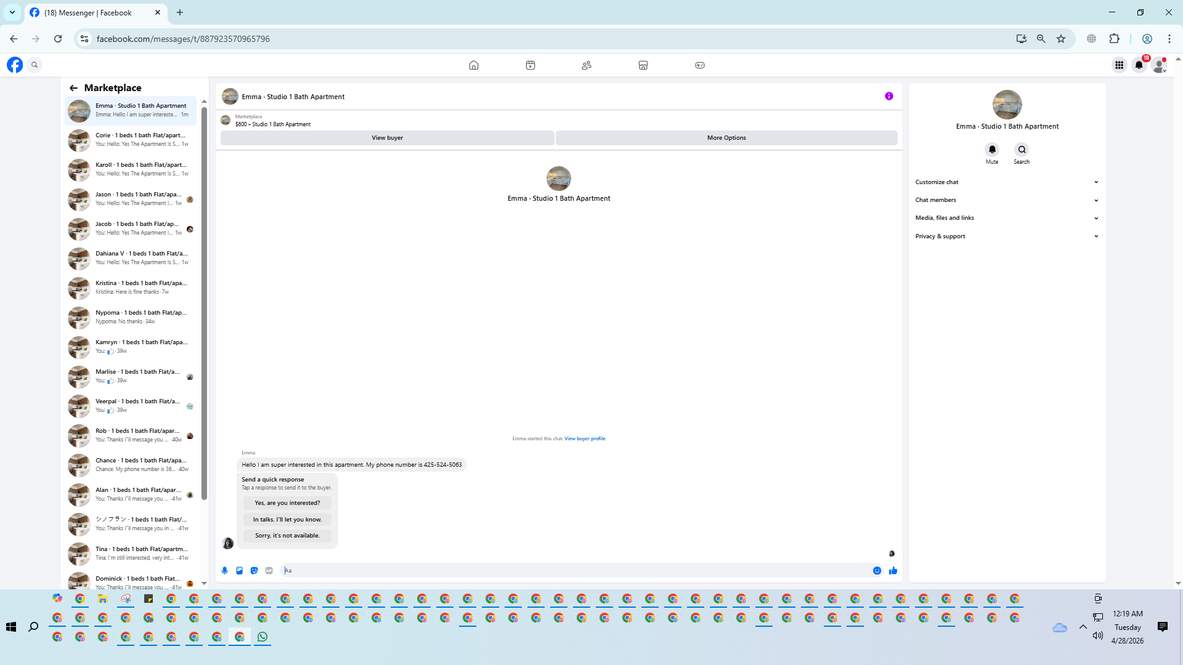Image resolution: width=1183 pixels, height=665 pixels.
Task: Choose a GIF
Action: (x=269, y=571)
